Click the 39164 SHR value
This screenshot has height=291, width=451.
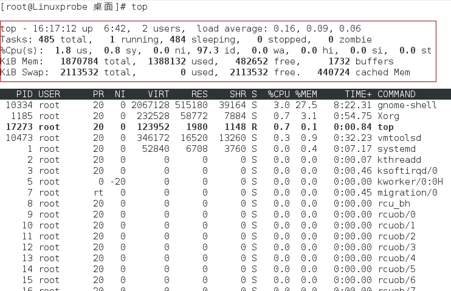click(x=232, y=105)
